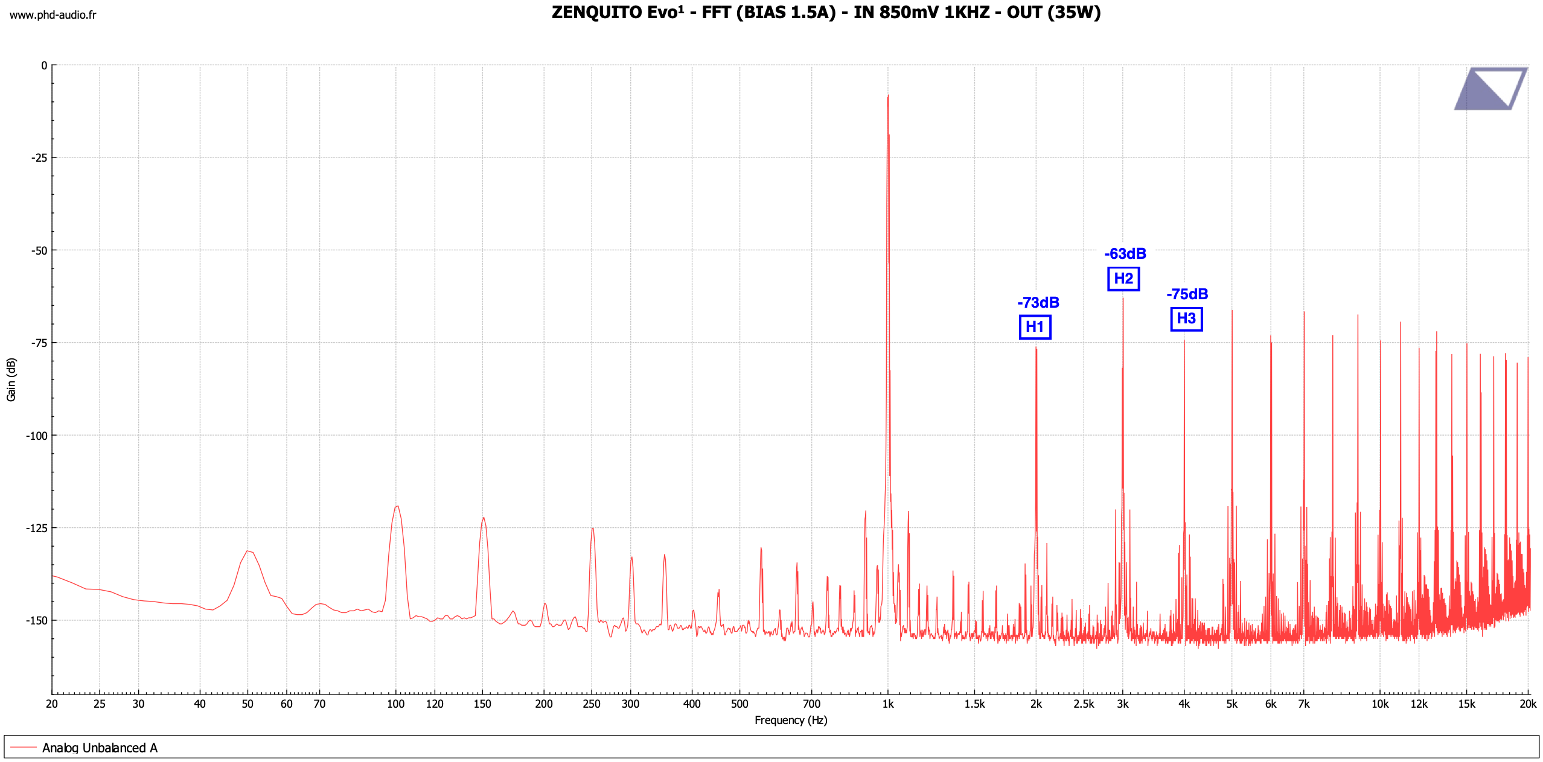
Task: Click the -100 gain tick label
Action: 36,436
